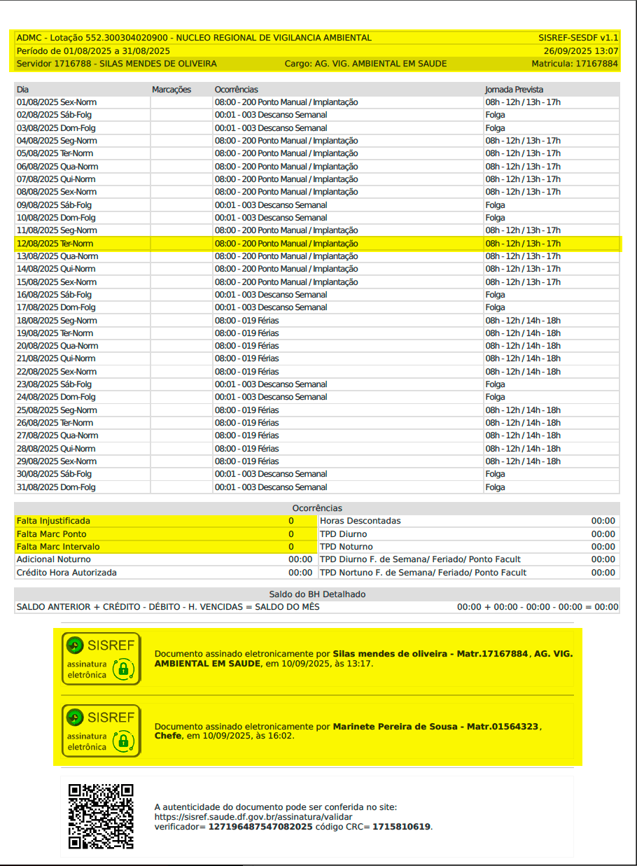
Task: Click the QR code at the page bottom
Action: 101,816
